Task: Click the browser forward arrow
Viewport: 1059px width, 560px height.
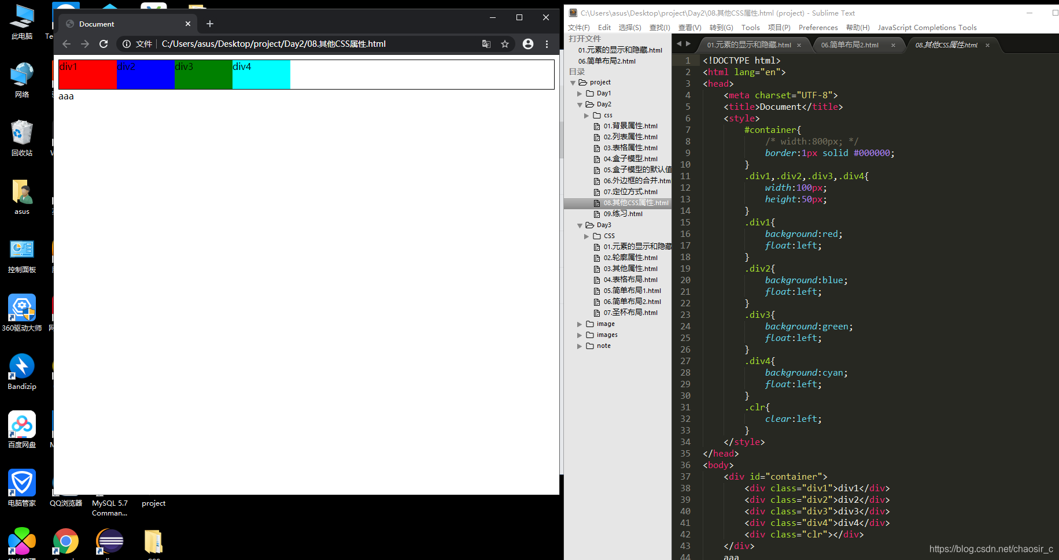Action: point(85,44)
